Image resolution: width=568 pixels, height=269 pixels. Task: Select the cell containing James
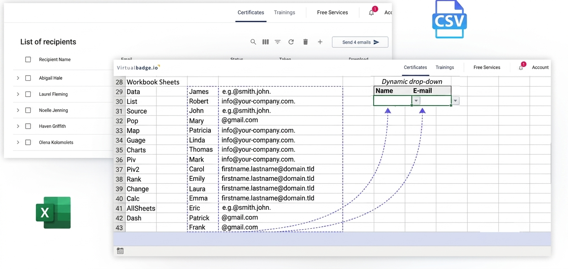[x=203, y=92]
